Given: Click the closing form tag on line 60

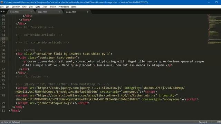Looking at the screenshot, I should tap(25, 20).
